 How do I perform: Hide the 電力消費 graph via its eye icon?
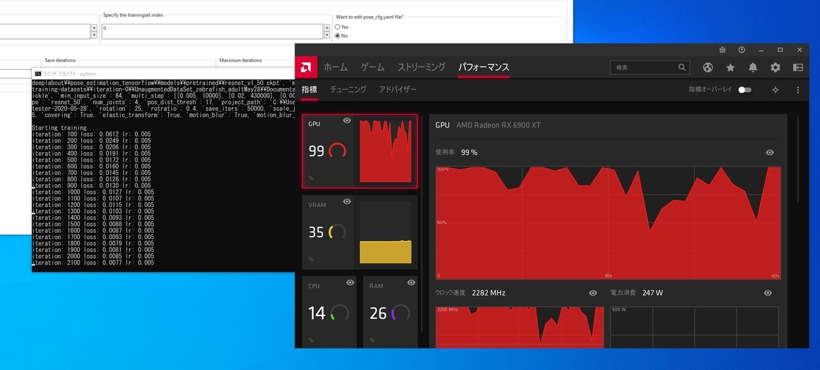pos(768,293)
